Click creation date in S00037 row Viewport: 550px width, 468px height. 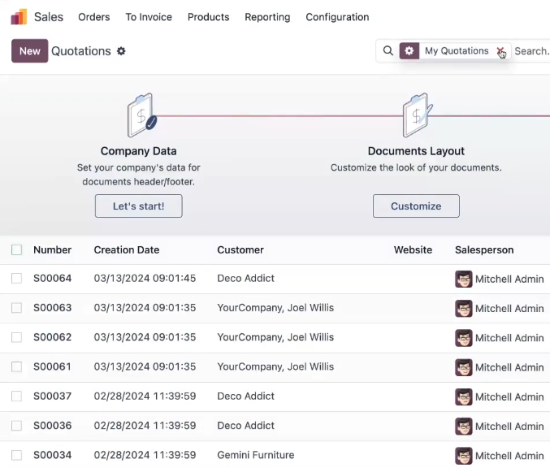(x=145, y=396)
